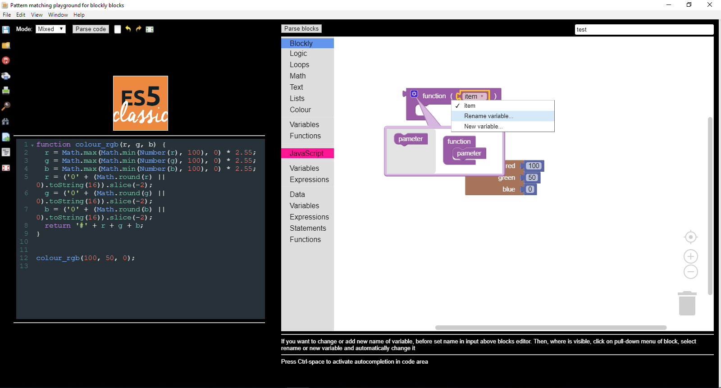Select the pink JavaScript category header
The width and height of the screenshot is (721, 388).
click(x=307, y=153)
